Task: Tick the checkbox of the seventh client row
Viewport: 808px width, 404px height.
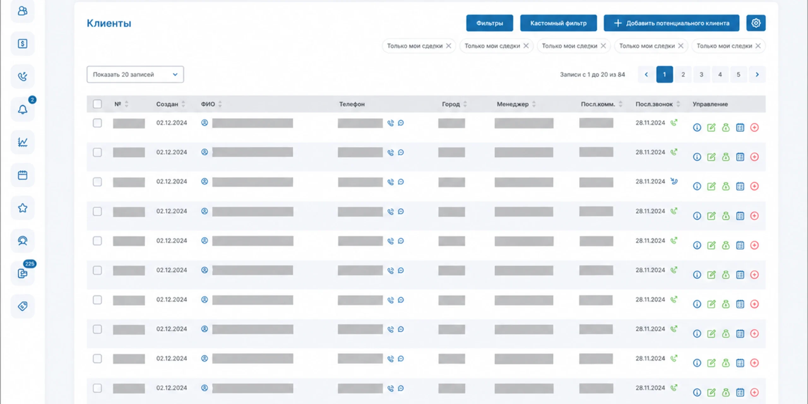Action: (x=97, y=300)
